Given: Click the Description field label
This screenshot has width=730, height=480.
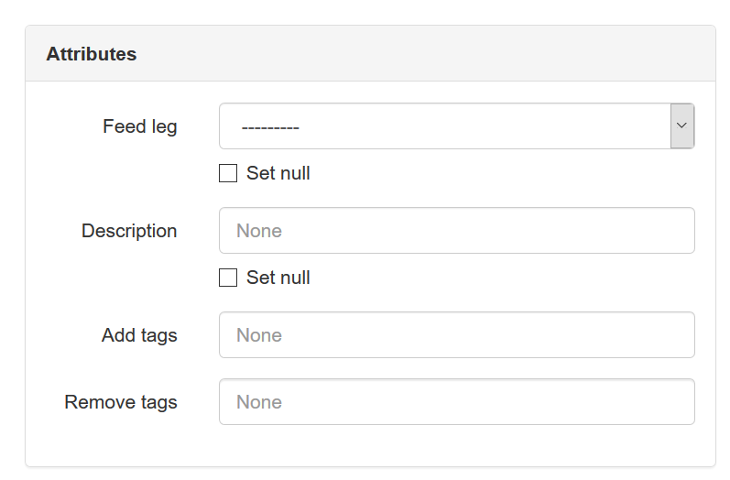Looking at the screenshot, I should coord(129,231).
